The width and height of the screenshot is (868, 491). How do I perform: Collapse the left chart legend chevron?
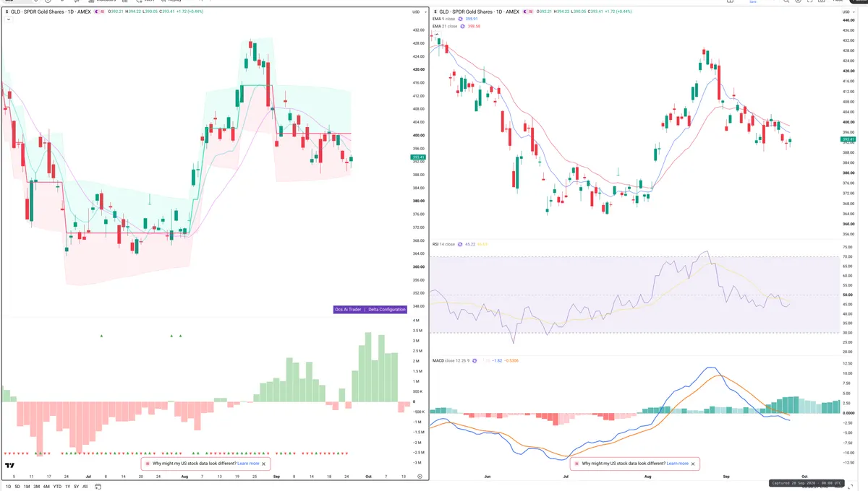(7, 19)
